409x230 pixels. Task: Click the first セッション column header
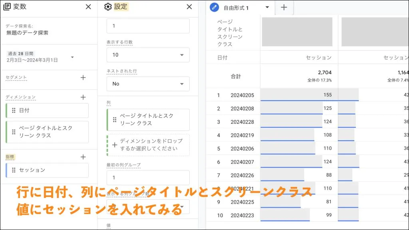318,57
